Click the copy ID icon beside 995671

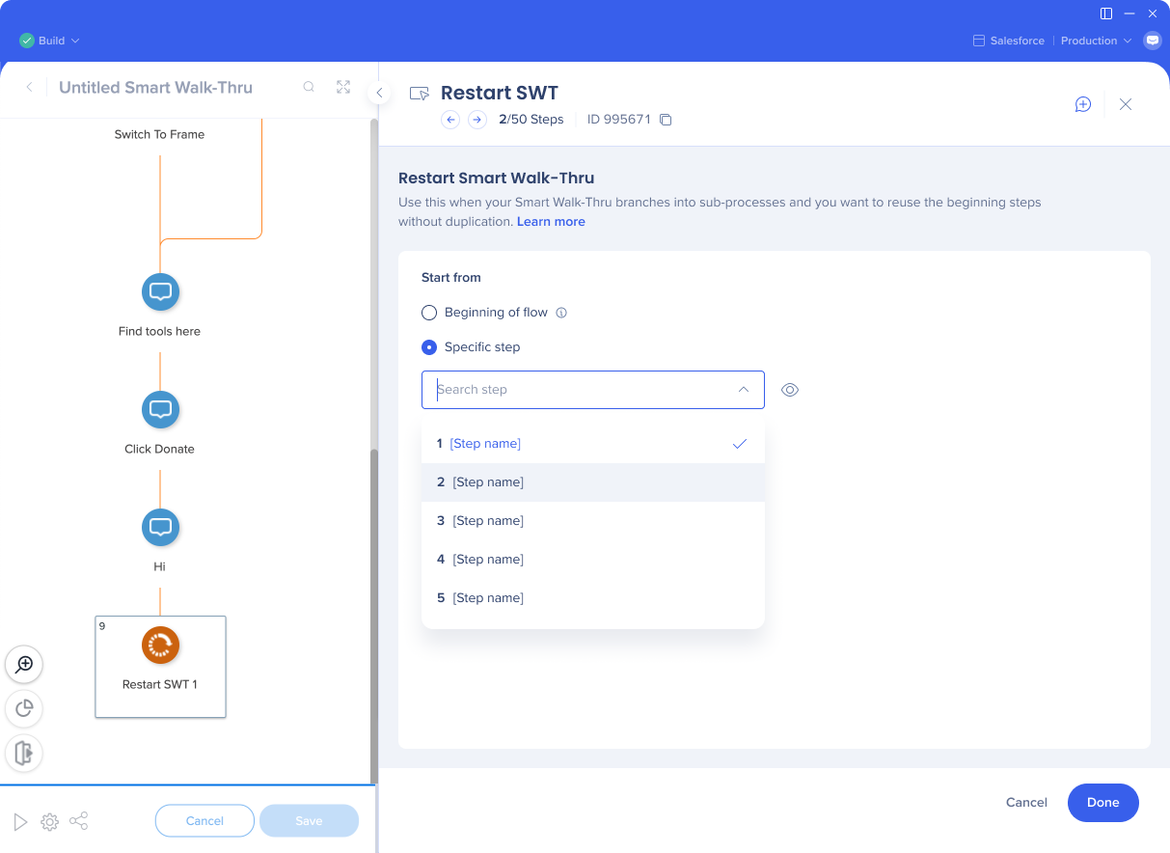coord(666,120)
